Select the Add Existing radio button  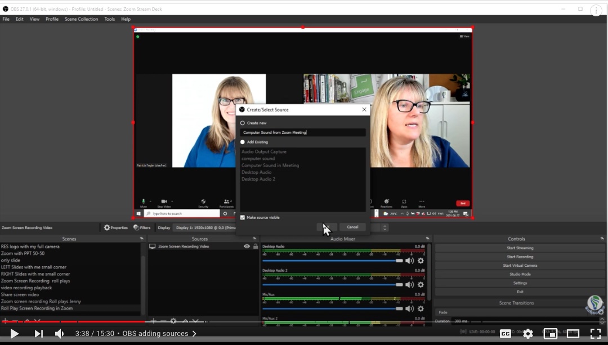(243, 142)
